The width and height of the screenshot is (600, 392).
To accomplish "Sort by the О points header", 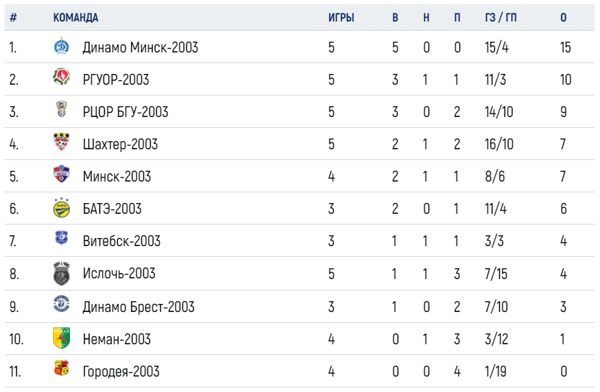I will point(564,17).
